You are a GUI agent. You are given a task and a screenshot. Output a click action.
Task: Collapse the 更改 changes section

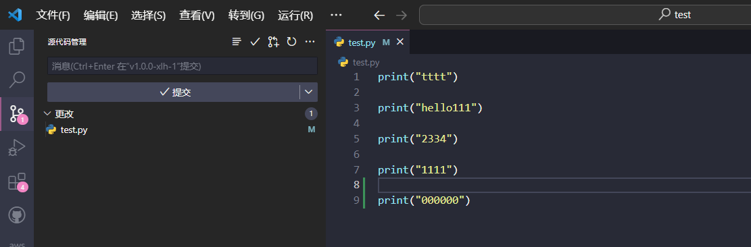(47, 113)
